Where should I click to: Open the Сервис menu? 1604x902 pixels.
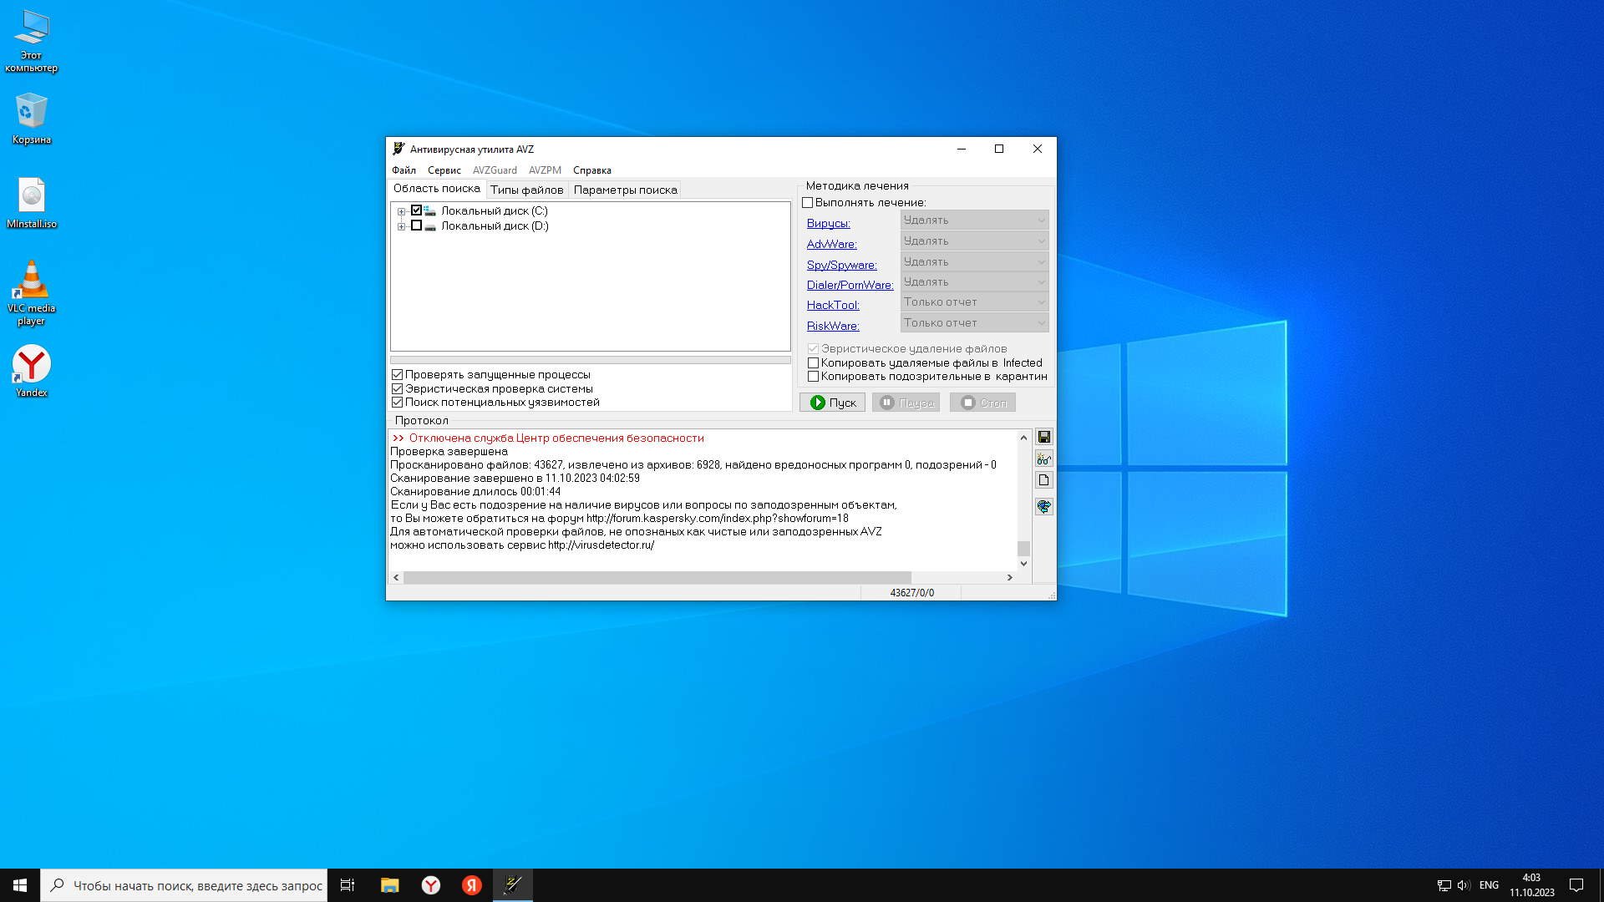[444, 170]
